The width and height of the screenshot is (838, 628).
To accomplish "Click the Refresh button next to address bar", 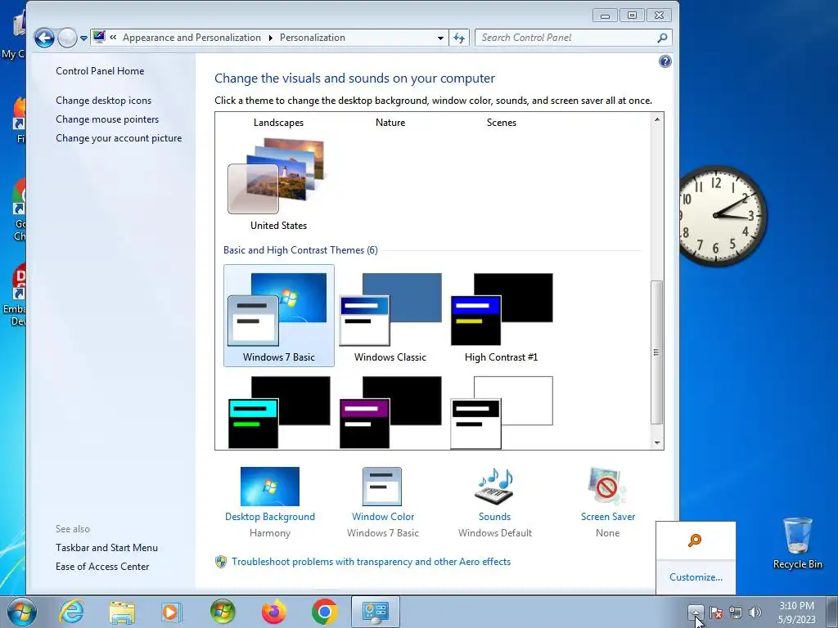I will click(x=459, y=38).
